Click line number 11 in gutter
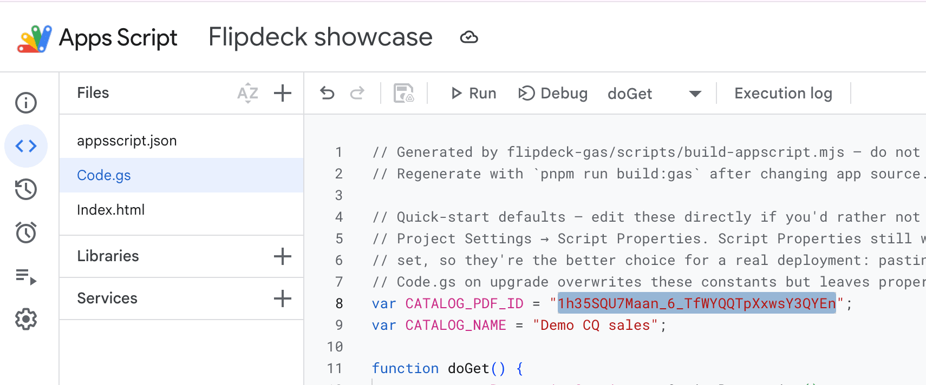The width and height of the screenshot is (926, 385). tap(335, 368)
